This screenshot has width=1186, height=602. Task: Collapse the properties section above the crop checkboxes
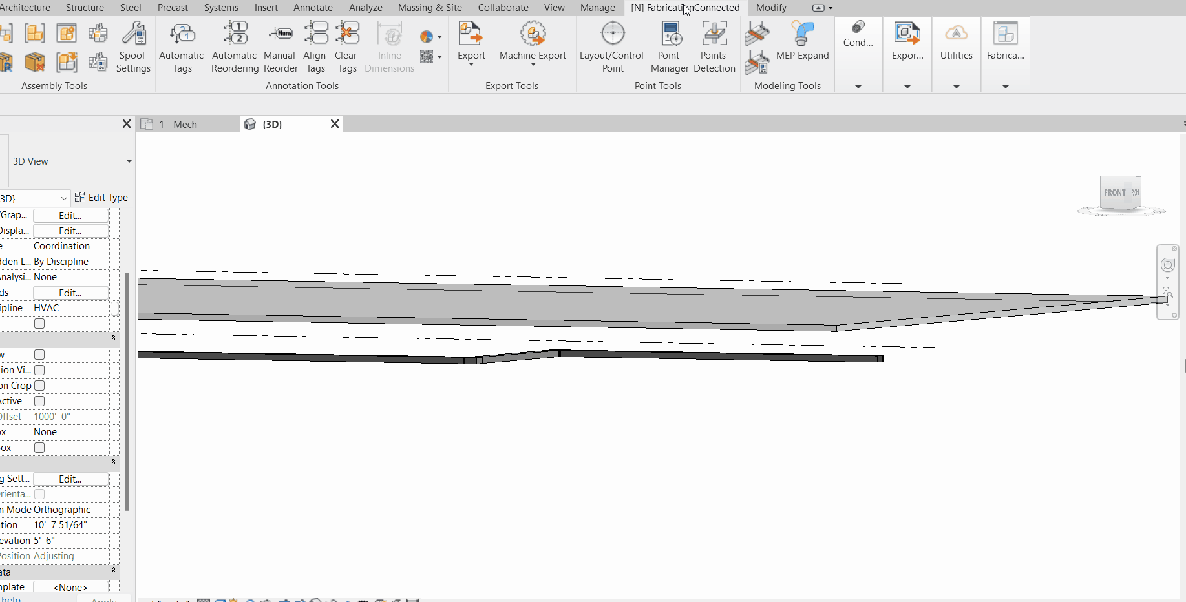[x=113, y=338]
